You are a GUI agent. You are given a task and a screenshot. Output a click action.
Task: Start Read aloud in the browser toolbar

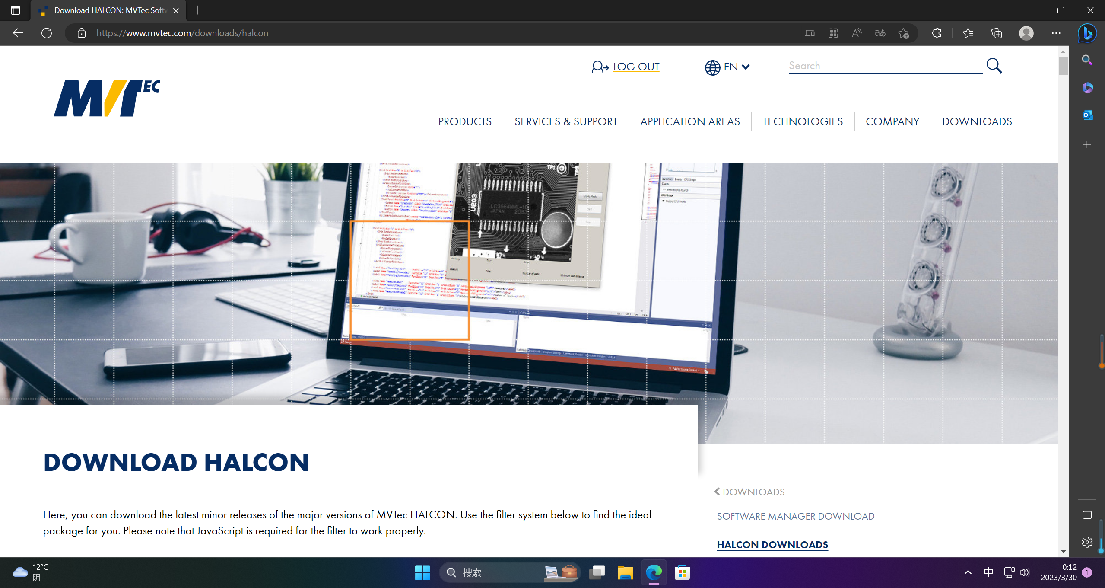point(856,33)
